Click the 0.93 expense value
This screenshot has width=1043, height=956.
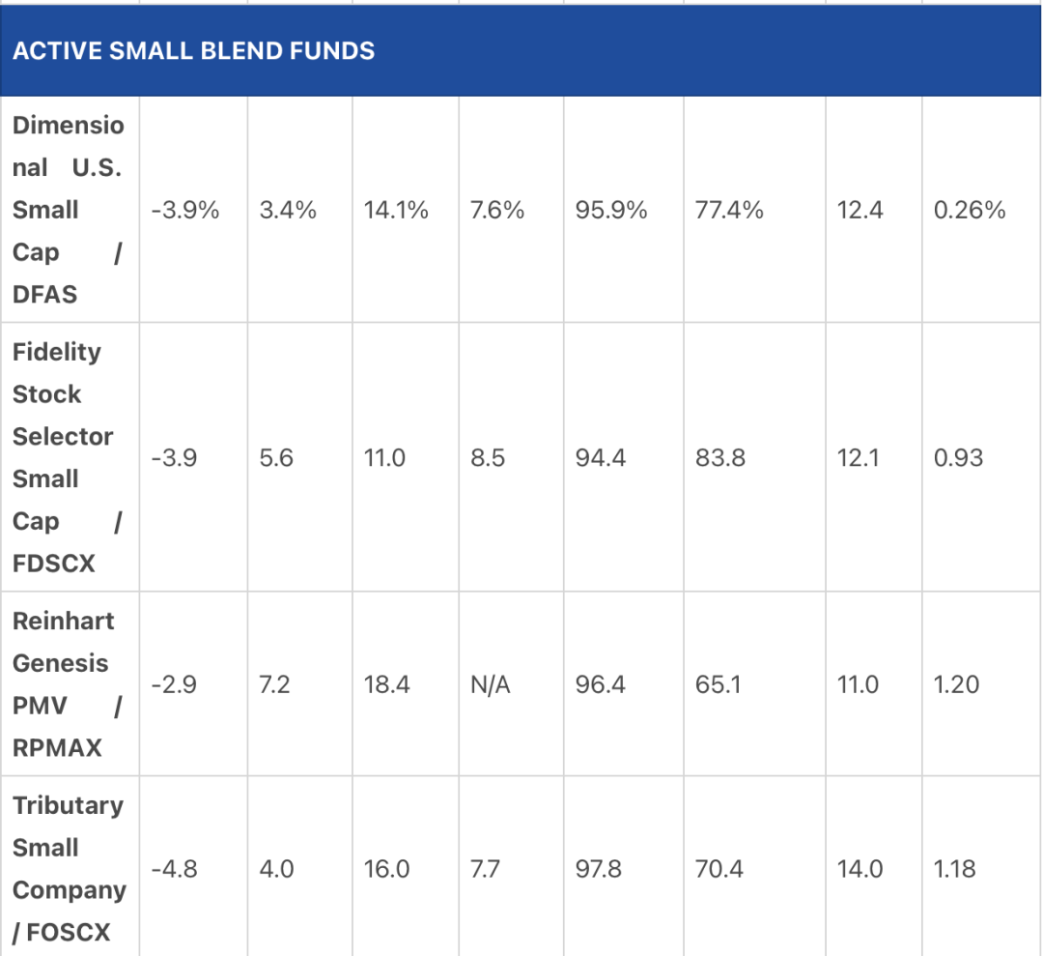[958, 458]
